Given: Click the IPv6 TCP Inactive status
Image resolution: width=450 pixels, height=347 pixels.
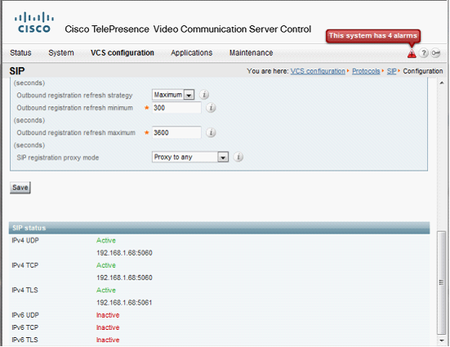Looking at the screenshot, I should (x=108, y=327).
